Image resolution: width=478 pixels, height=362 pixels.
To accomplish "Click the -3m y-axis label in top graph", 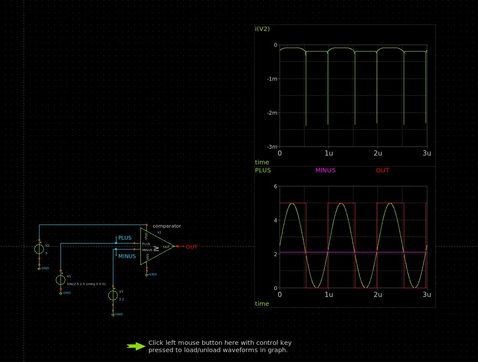I will (x=272, y=147).
